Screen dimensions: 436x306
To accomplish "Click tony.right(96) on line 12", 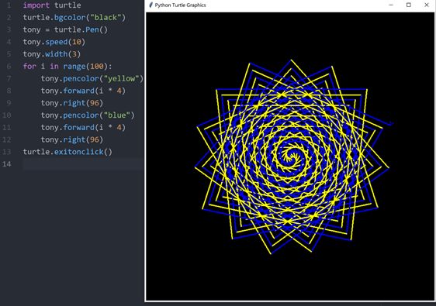I will (72, 139).
